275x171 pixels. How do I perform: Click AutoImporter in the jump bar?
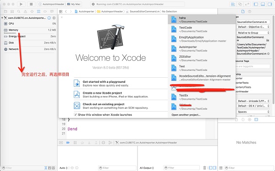[x=84, y=11]
